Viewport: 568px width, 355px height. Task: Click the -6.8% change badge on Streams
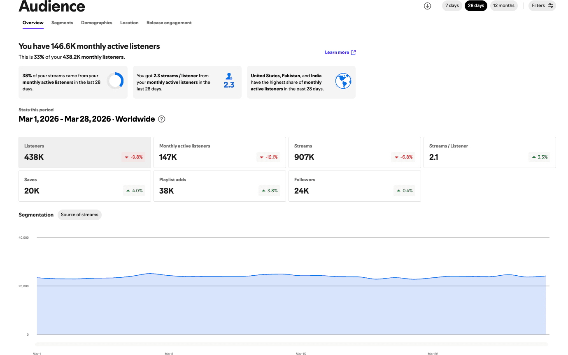[403, 157]
